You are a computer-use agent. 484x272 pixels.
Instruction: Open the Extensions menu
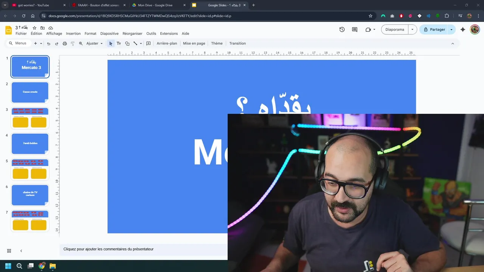click(x=169, y=34)
